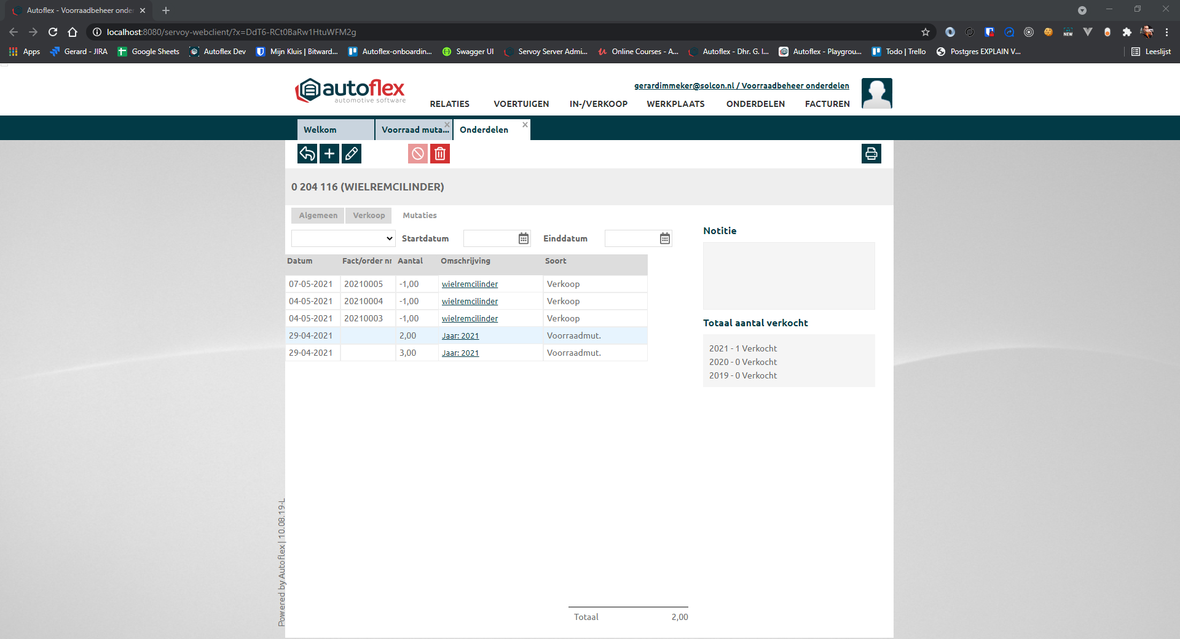The width and height of the screenshot is (1180, 639).
Task: Switch to the Verkoop tab
Action: point(369,216)
